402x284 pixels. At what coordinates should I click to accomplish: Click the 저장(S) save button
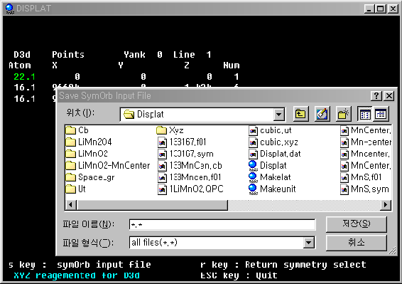(357, 224)
